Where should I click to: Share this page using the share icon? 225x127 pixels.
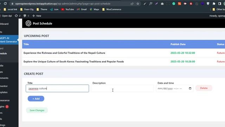coord(132,4)
